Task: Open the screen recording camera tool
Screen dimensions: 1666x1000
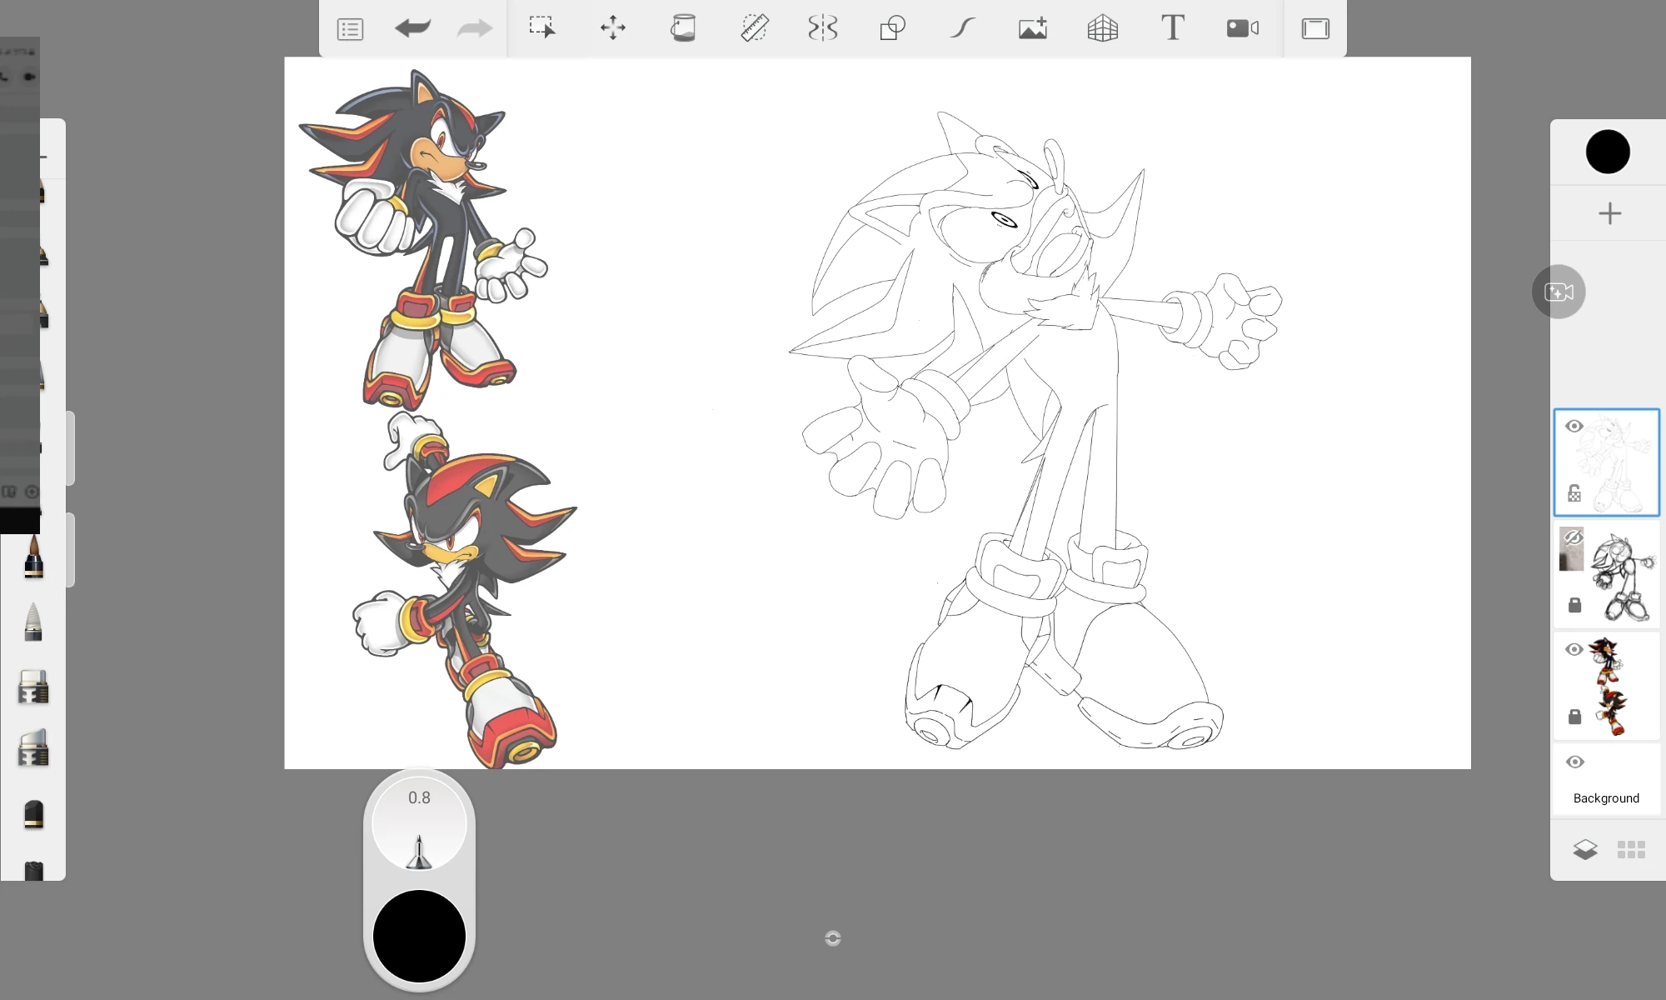Action: [1242, 27]
